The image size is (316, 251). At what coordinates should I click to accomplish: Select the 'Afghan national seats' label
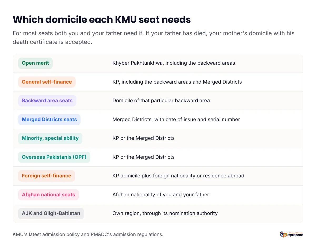(48, 195)
